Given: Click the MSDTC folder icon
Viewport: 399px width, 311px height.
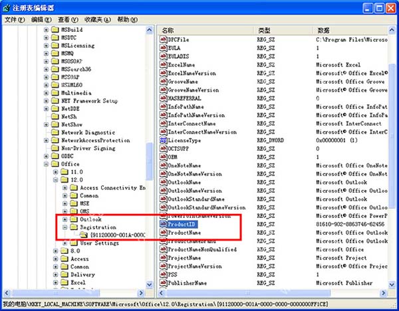Looking at the screenshot, I should pos(55,37).
